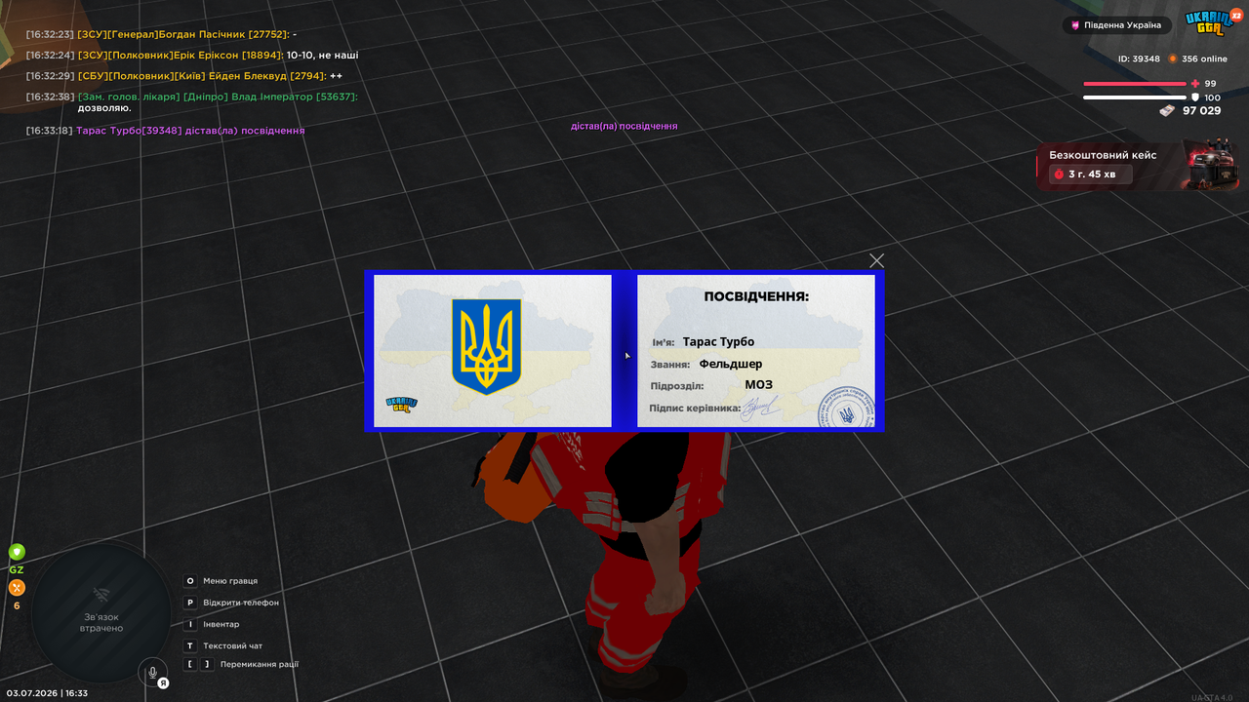This screenshot has height=702, width=1249.
Task: Click the X2 bonus badge
Action: 1236,14
